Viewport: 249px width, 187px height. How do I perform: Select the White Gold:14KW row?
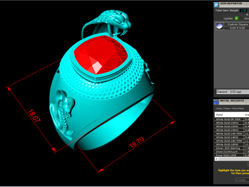(232, 137)
